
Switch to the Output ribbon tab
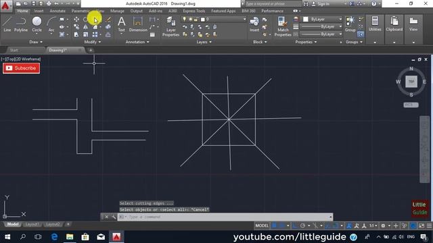point(137,11)
